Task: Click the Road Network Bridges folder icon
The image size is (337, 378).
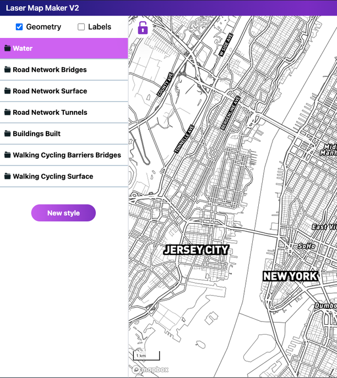Action: [x=8, y=70]
